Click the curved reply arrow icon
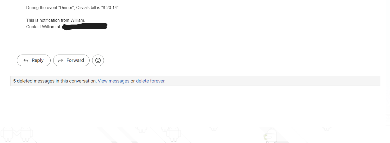 click(x=26, y=61)
